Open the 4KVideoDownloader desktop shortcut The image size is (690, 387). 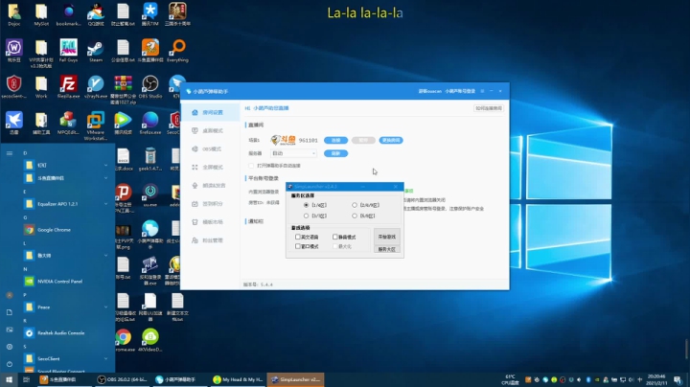150,340
